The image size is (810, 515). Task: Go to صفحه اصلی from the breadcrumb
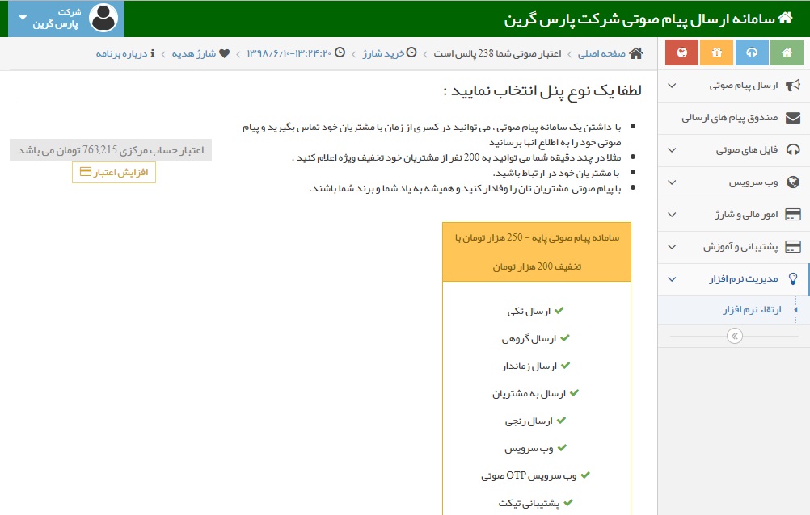coord(605,52)
